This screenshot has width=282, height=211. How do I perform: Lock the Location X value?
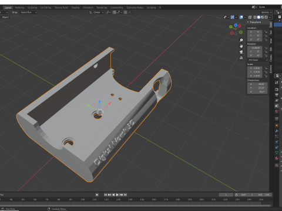(x=266, y=32)
